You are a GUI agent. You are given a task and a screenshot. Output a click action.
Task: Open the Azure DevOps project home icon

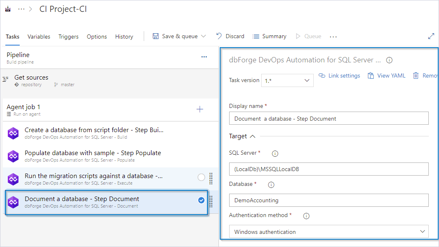[8, 9]
